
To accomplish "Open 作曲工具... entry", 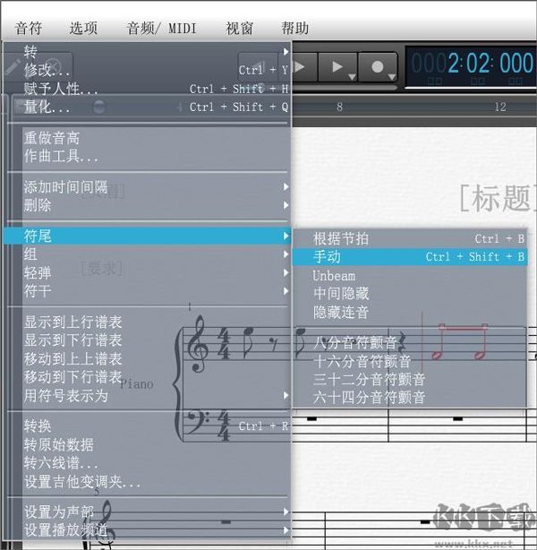I will click(148, 156).
